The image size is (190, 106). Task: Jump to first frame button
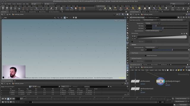tap(3, 99)
